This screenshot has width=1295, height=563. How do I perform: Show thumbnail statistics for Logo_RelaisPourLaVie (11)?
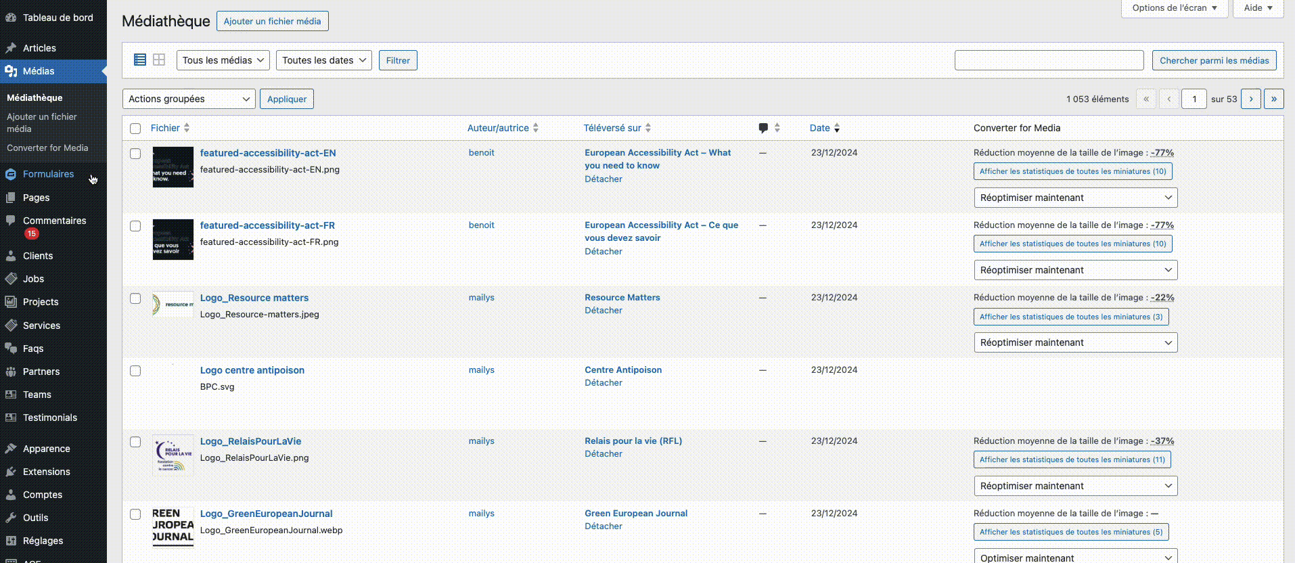click(x=1072, y=459)
